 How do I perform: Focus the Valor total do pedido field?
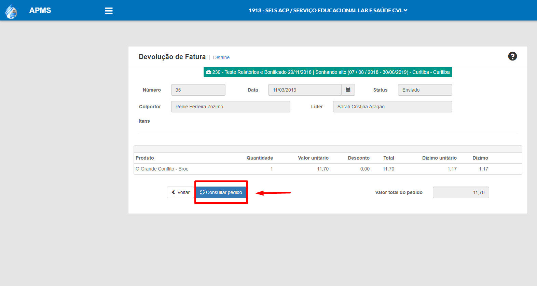(461, 192)
